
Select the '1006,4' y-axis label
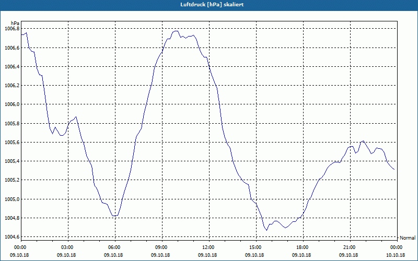coord(12,67)
